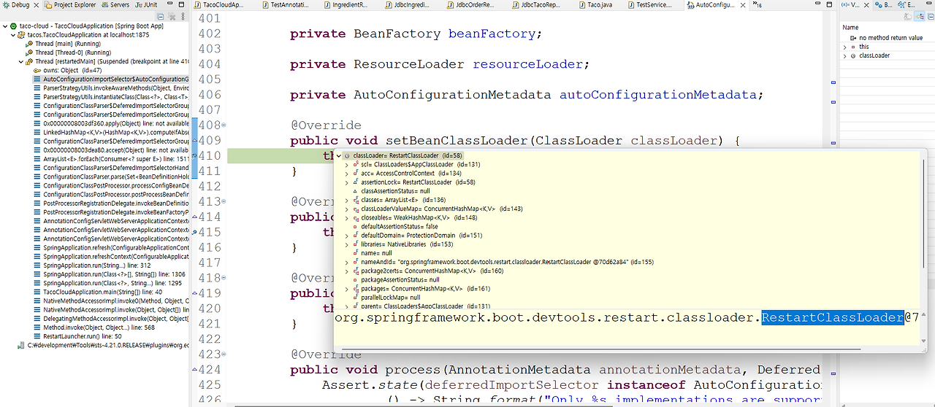
Task: Maximize the Debug view panel
Action: click(183, 4)
